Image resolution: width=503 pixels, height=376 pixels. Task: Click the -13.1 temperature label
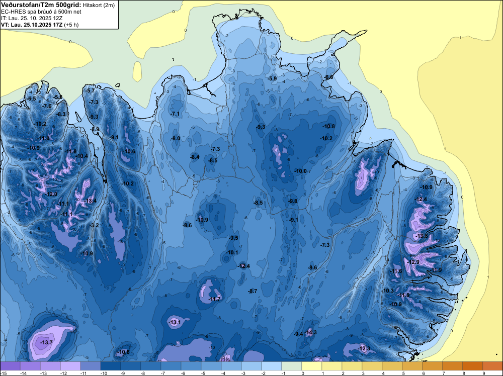(x=175, y=323)
